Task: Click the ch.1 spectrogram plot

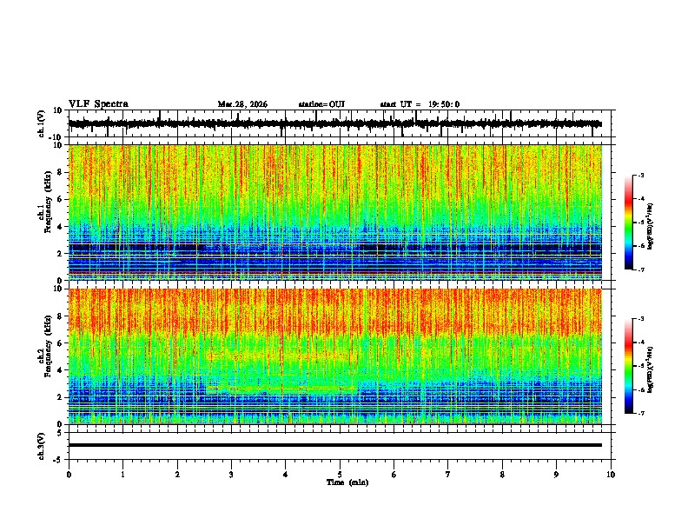Action: pos(335,212)
